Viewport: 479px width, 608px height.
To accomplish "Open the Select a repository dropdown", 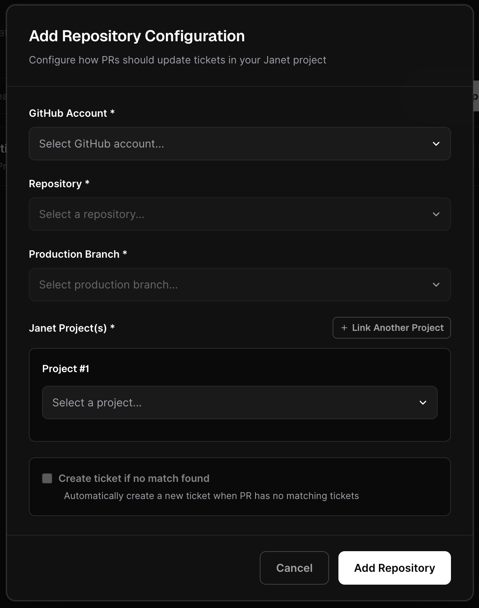I will coord(239,214).
